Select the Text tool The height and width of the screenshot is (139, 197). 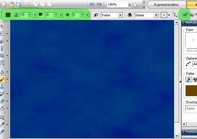[2, 48]
